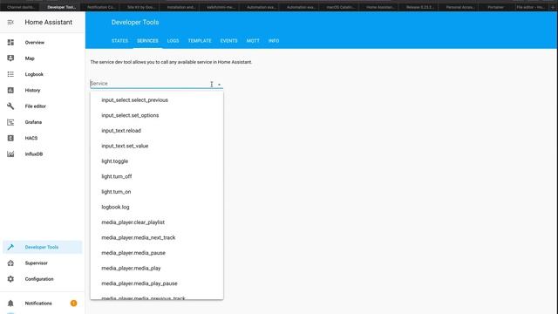Viewport: 558px width, 314px height.
Task: Switch to the Info tab
Action: (274, 41)
